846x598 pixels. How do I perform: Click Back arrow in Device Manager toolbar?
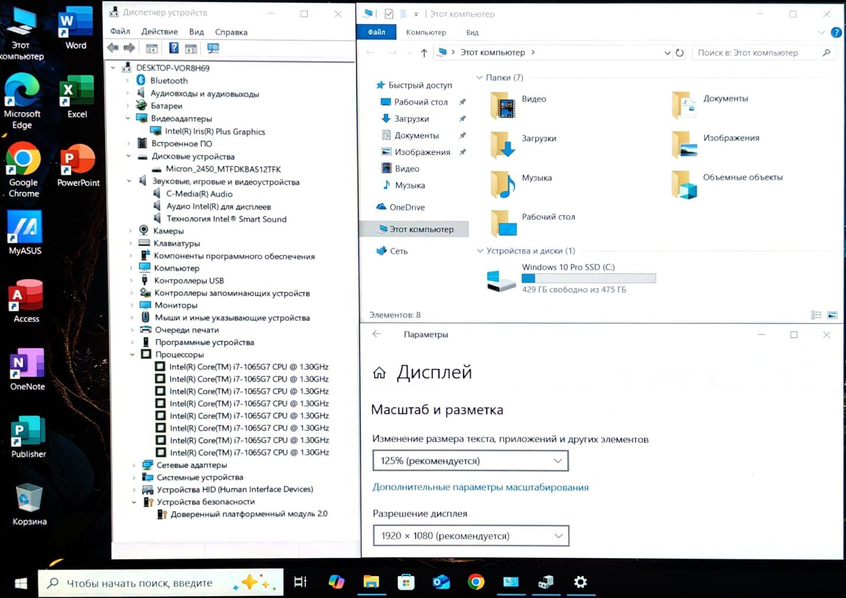coord(113,48)
